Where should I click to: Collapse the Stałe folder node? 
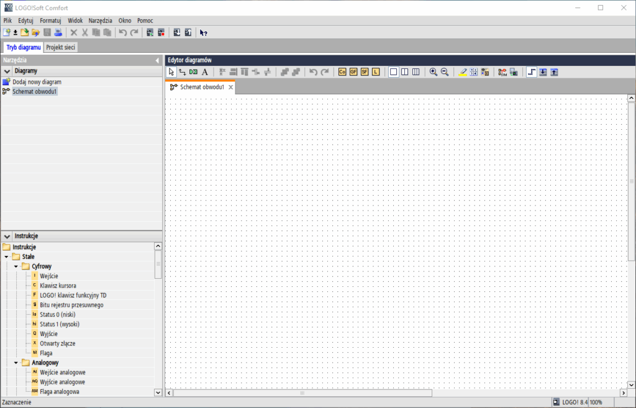click(6, 256)
